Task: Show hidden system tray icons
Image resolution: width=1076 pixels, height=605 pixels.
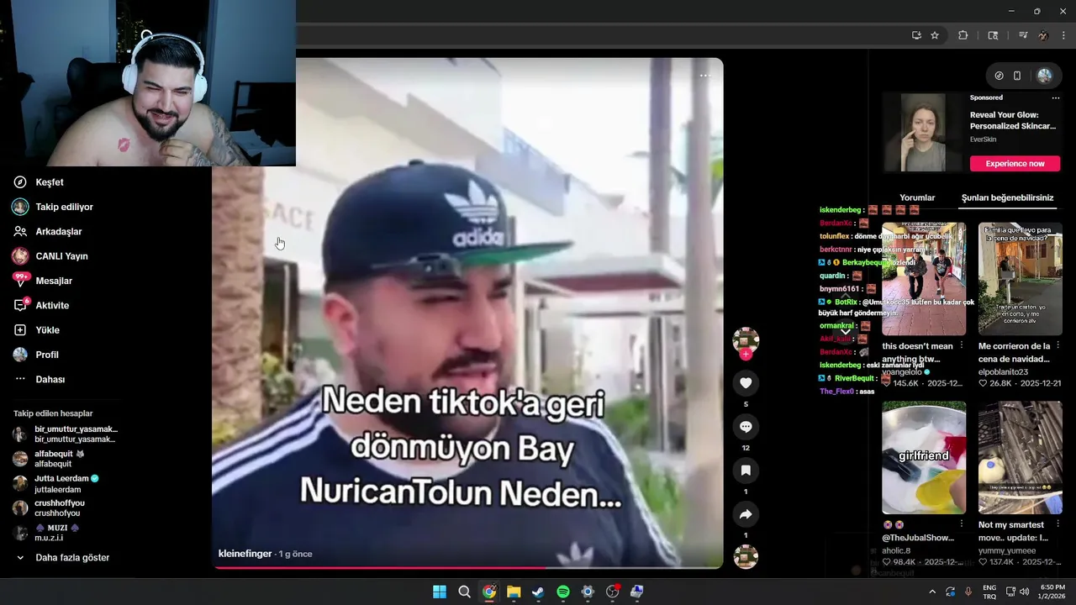Action: [931, 592]
